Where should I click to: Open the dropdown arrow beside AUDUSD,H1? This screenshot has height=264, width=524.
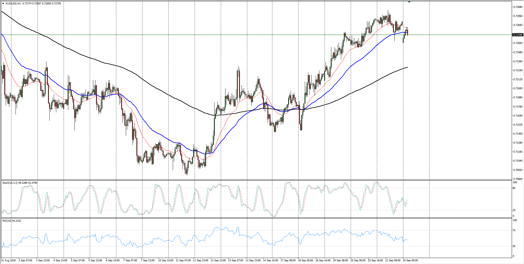3,4
